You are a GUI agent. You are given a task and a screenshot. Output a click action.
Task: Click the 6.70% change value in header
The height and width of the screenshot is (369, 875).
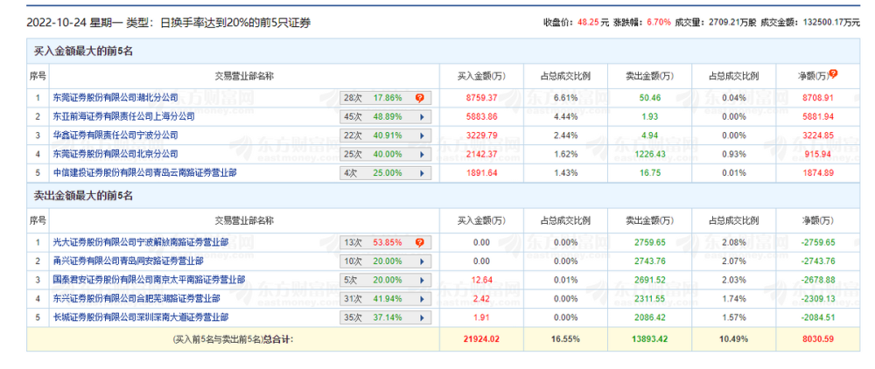click(659, 22)
